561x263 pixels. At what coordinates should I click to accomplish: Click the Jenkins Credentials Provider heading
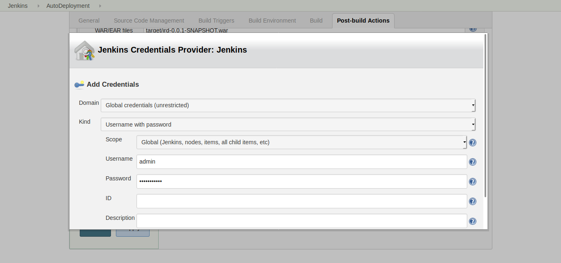pos(172,50)
